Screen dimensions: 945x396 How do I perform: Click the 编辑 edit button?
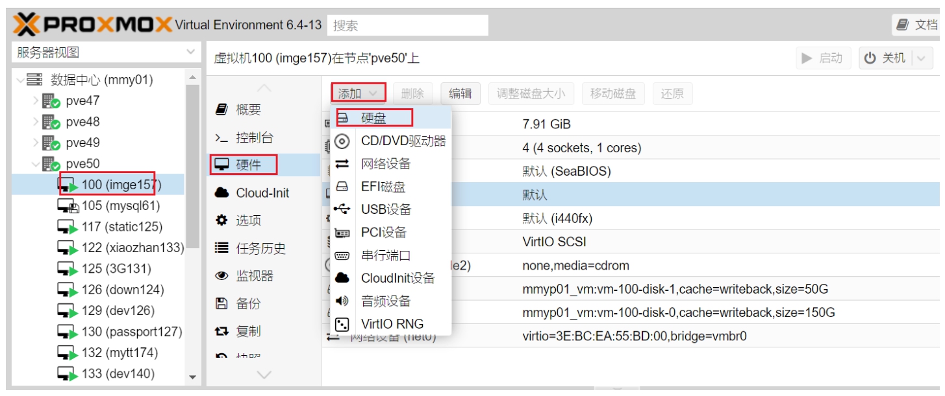coord(460,93)
